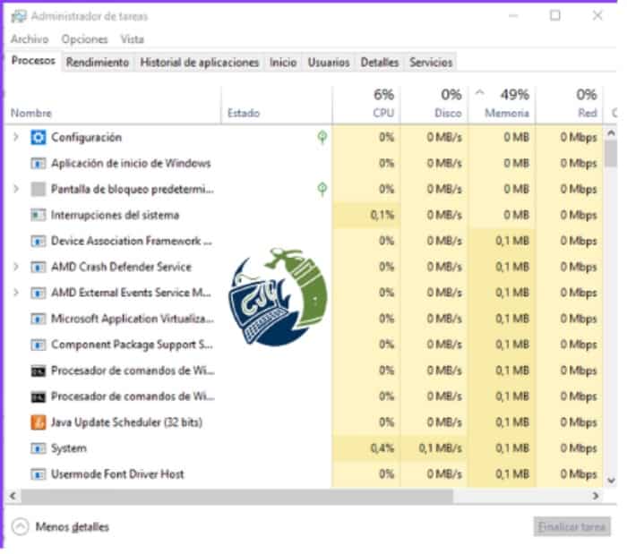Click the Device Association Framework icon
Viewport: 627px width, 554px height.
(x=39, y=242)
